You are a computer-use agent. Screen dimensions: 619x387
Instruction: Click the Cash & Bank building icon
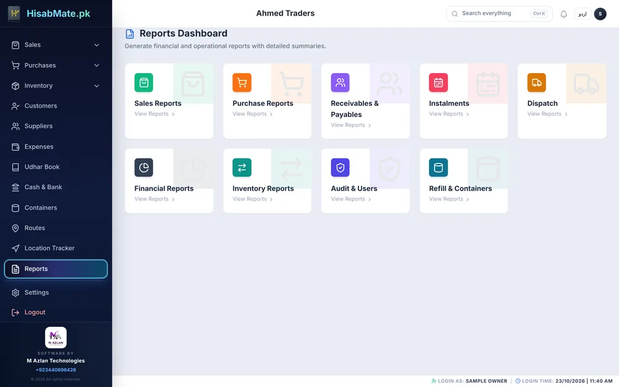15,188
